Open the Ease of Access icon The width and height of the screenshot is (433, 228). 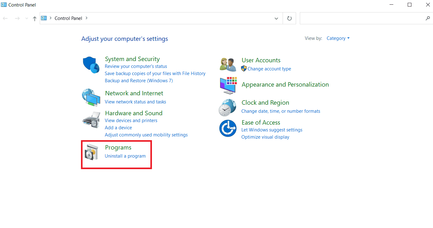[x=228, y=128]
